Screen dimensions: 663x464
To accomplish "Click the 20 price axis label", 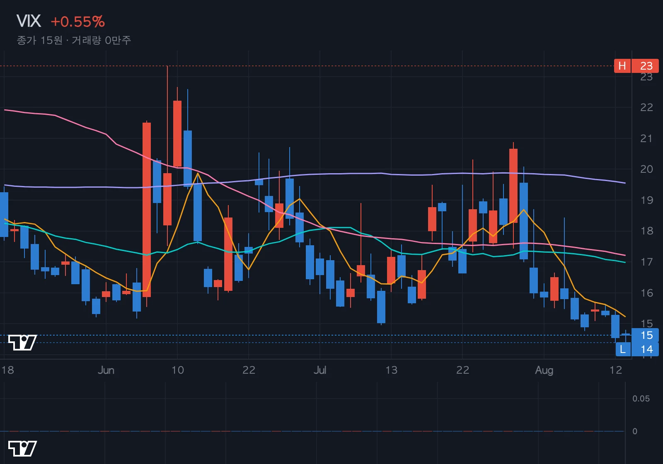I will coord(646,169).
